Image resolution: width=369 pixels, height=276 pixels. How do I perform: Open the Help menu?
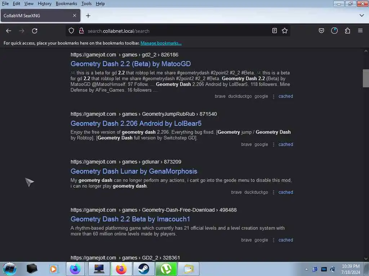(x=100, y=4)
